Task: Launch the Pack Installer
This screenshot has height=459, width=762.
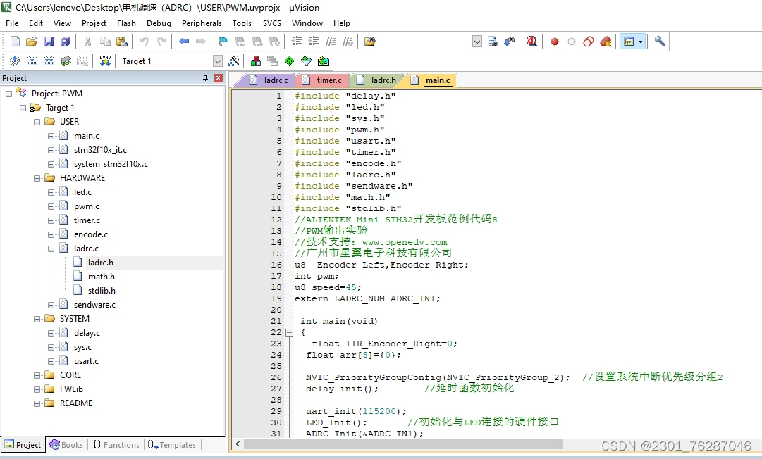Action: point(324,61)
